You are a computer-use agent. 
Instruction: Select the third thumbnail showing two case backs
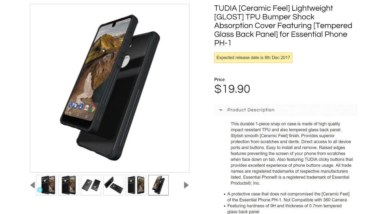pyautogui.click(x=91, y=185)
